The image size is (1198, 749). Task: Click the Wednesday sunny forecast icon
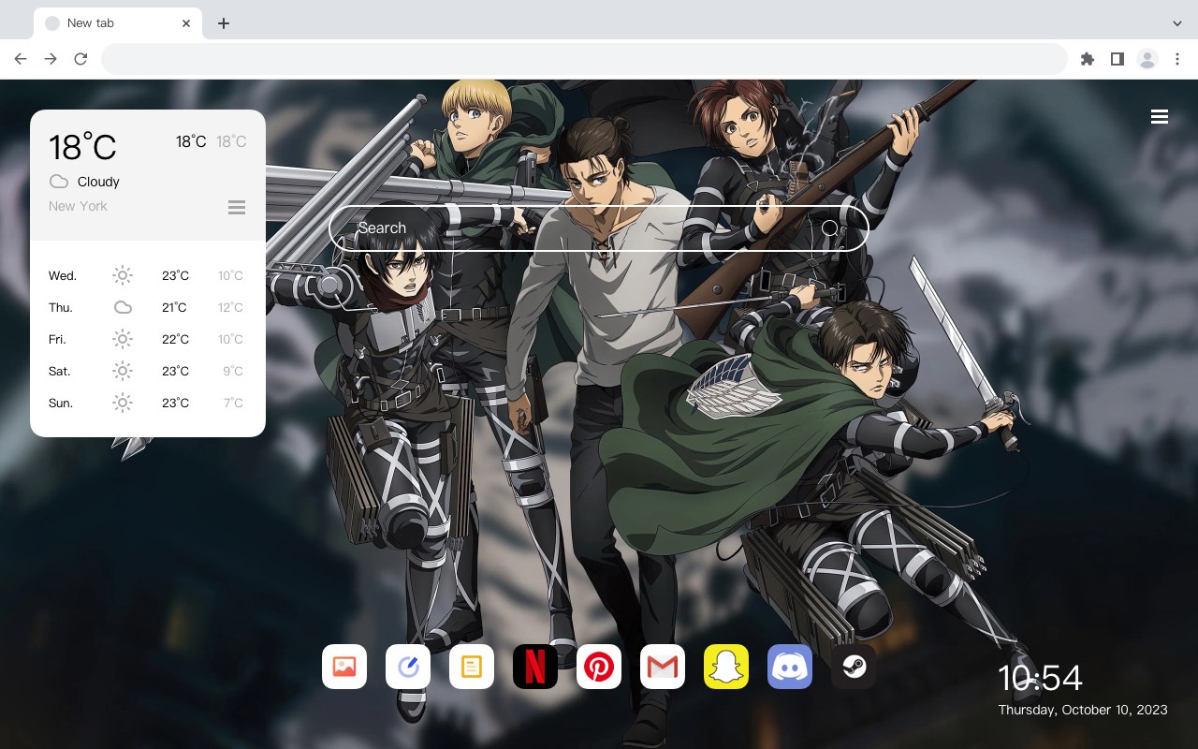click(123, 275)
